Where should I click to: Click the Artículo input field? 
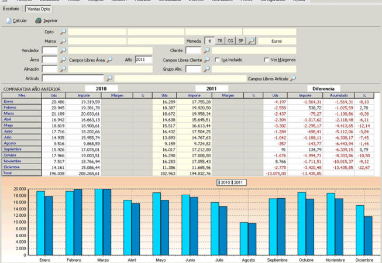tap(73, 78)
